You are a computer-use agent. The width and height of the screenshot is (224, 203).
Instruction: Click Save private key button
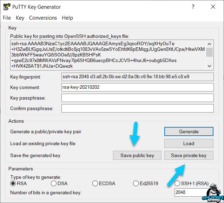coord(189,155)
